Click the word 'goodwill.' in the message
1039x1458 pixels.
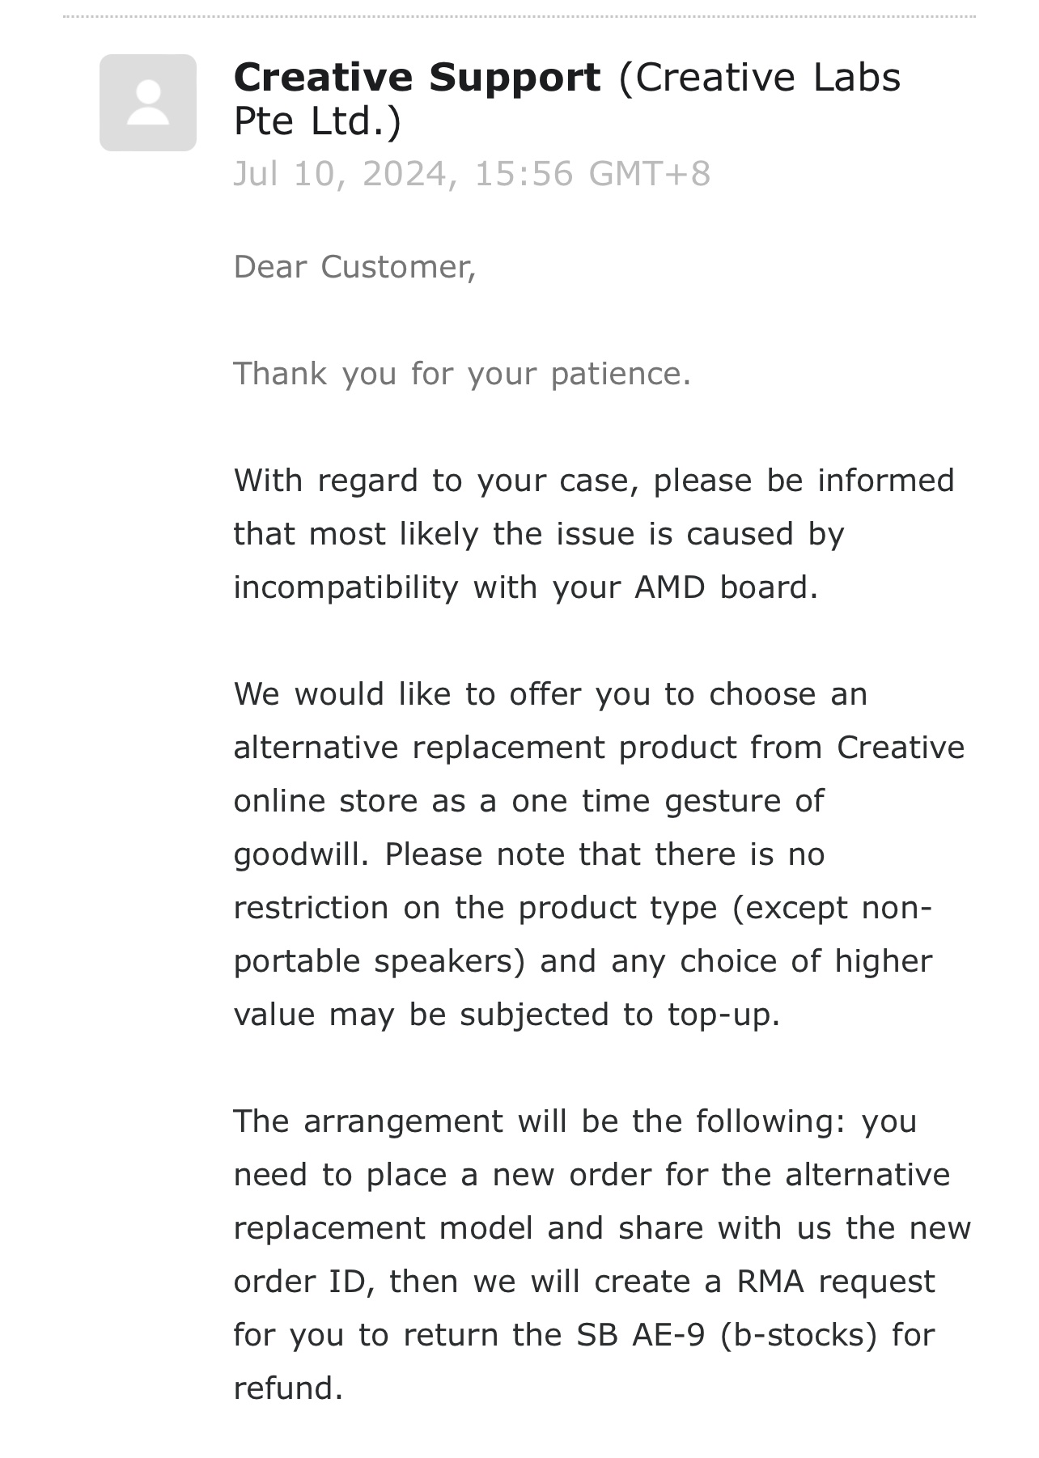[x=301, y=855]
